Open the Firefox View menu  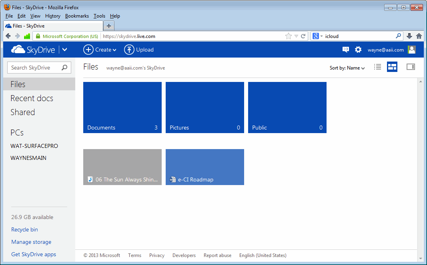tap(35, 16)
